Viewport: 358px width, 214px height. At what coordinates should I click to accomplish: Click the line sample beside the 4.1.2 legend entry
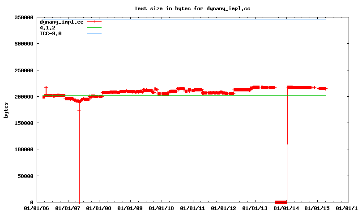[94, 28]
